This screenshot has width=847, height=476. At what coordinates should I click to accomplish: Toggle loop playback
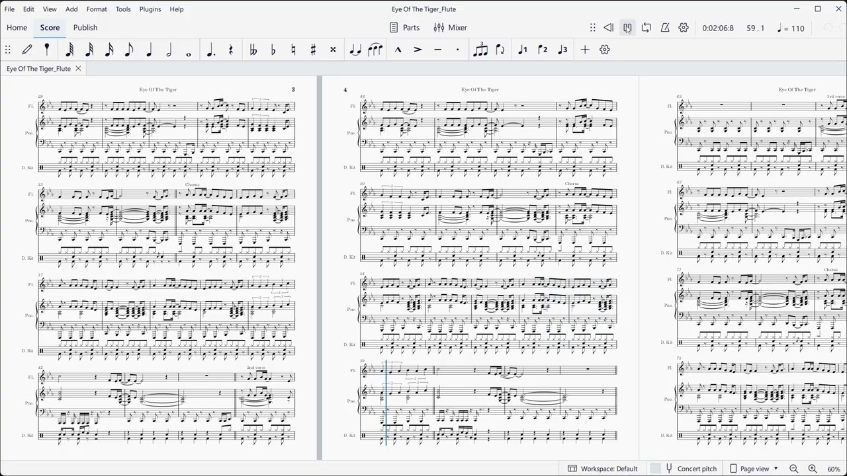(x=646, y=28)
